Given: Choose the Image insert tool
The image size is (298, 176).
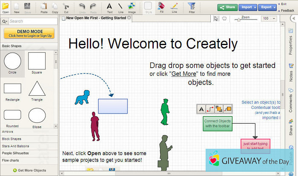Looking at the screenshot, I should tap(132, 7).
